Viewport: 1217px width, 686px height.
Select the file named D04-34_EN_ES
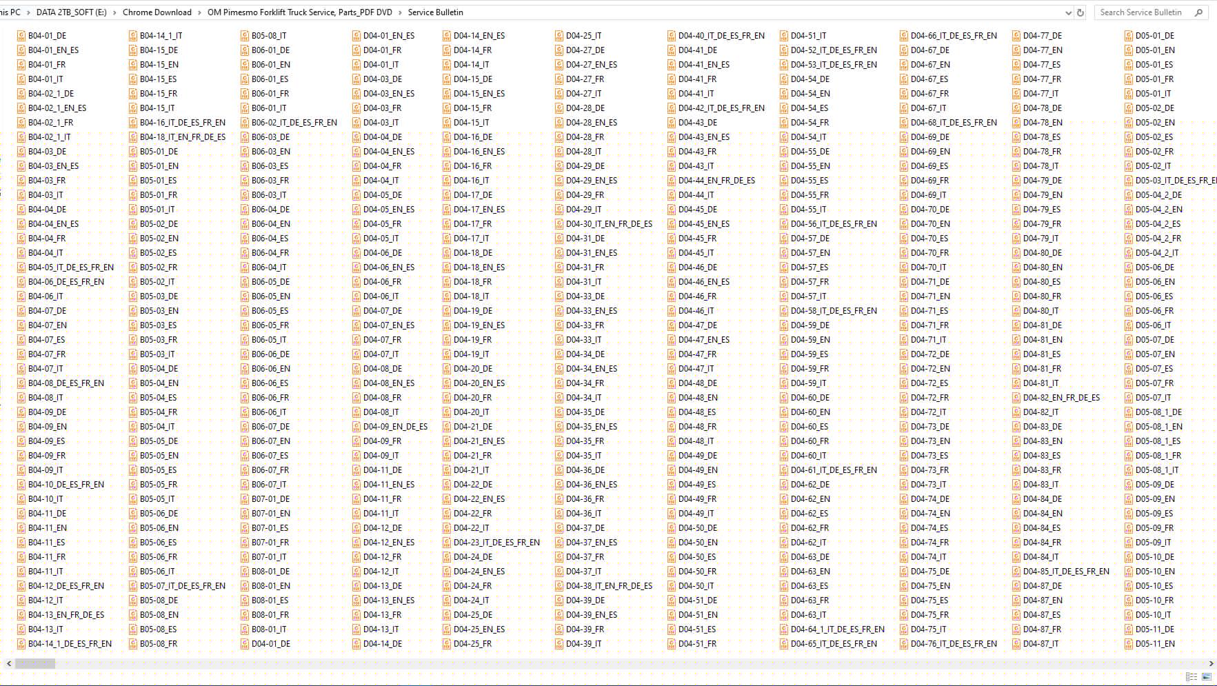coord(592,369)
